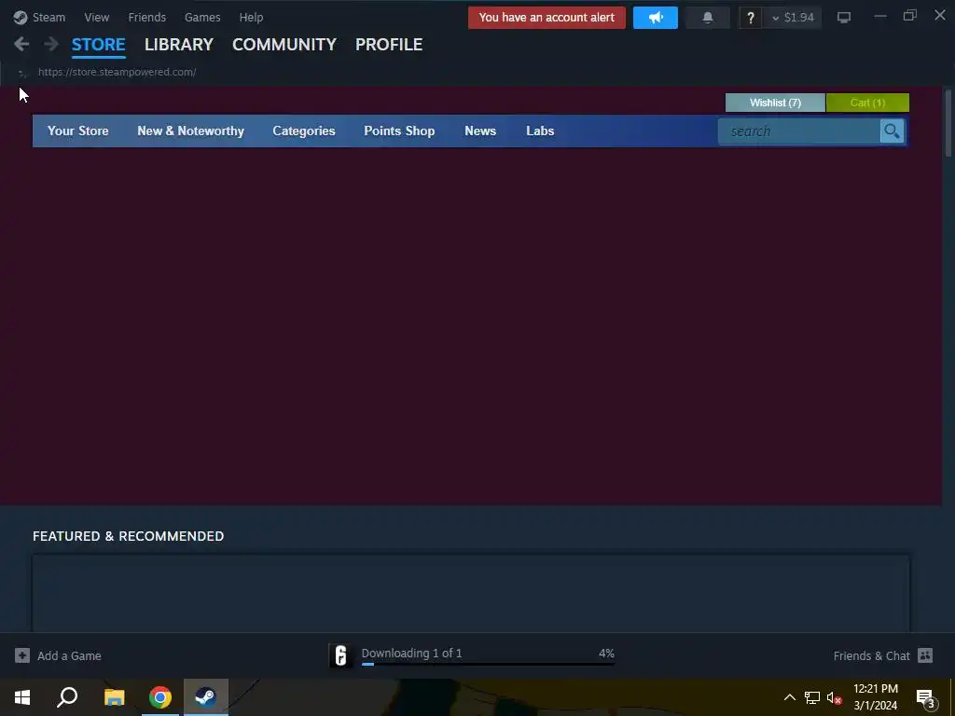Screen dimensions: 955x716
Task: Open the network status tray icon
Action: (812, 697)
